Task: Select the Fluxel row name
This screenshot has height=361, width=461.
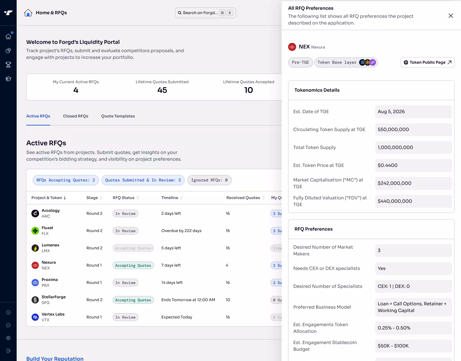Action: (x=47, y=228)
